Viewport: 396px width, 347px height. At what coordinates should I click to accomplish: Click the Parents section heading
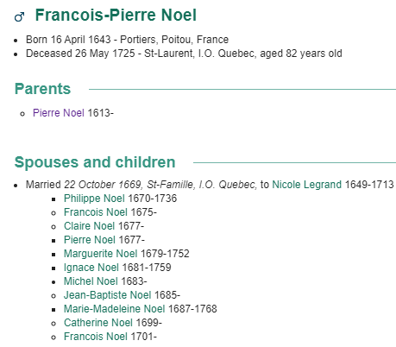pyautogui.click(x=42, y=89)
